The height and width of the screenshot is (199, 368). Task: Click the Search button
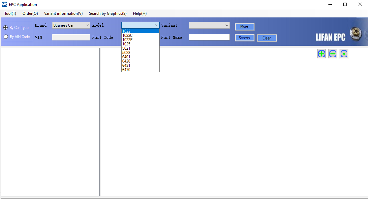click(x=244, y=38)
